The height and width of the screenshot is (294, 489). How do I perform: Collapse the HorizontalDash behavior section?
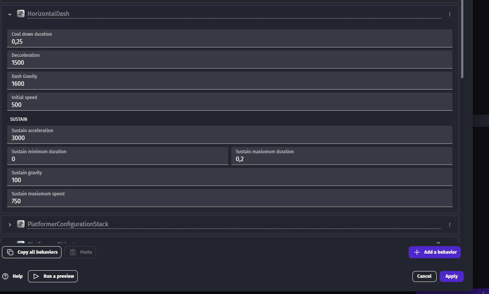pos(10,14)
